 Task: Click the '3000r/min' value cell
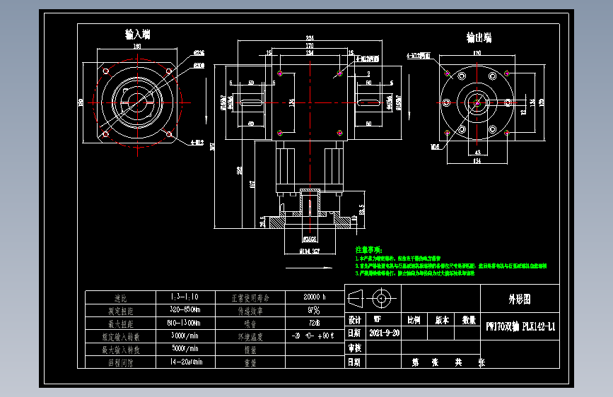(x=185, y=336)
